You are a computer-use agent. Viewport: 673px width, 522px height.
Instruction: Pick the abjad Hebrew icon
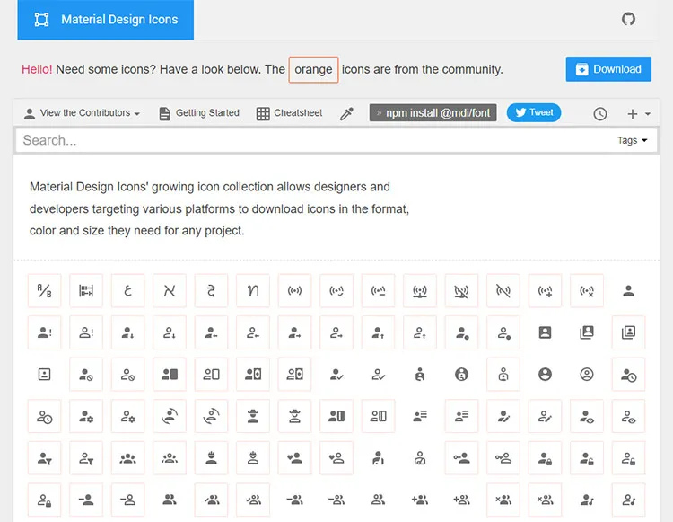pos(169,290)
